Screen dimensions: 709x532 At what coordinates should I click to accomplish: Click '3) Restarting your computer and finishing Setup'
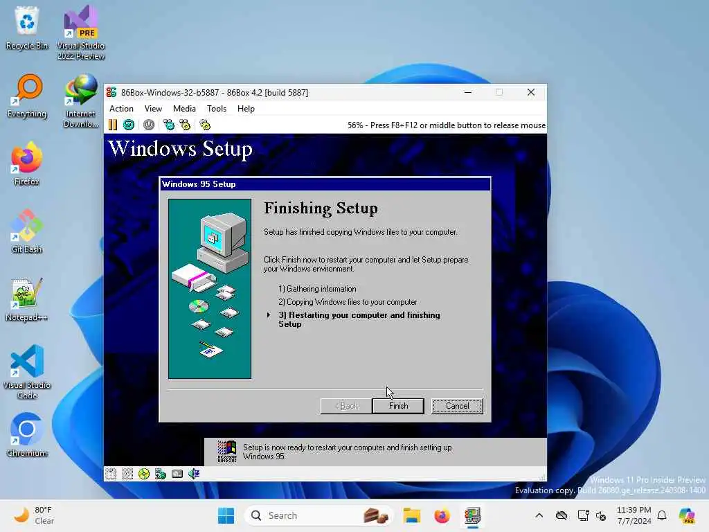359,319
